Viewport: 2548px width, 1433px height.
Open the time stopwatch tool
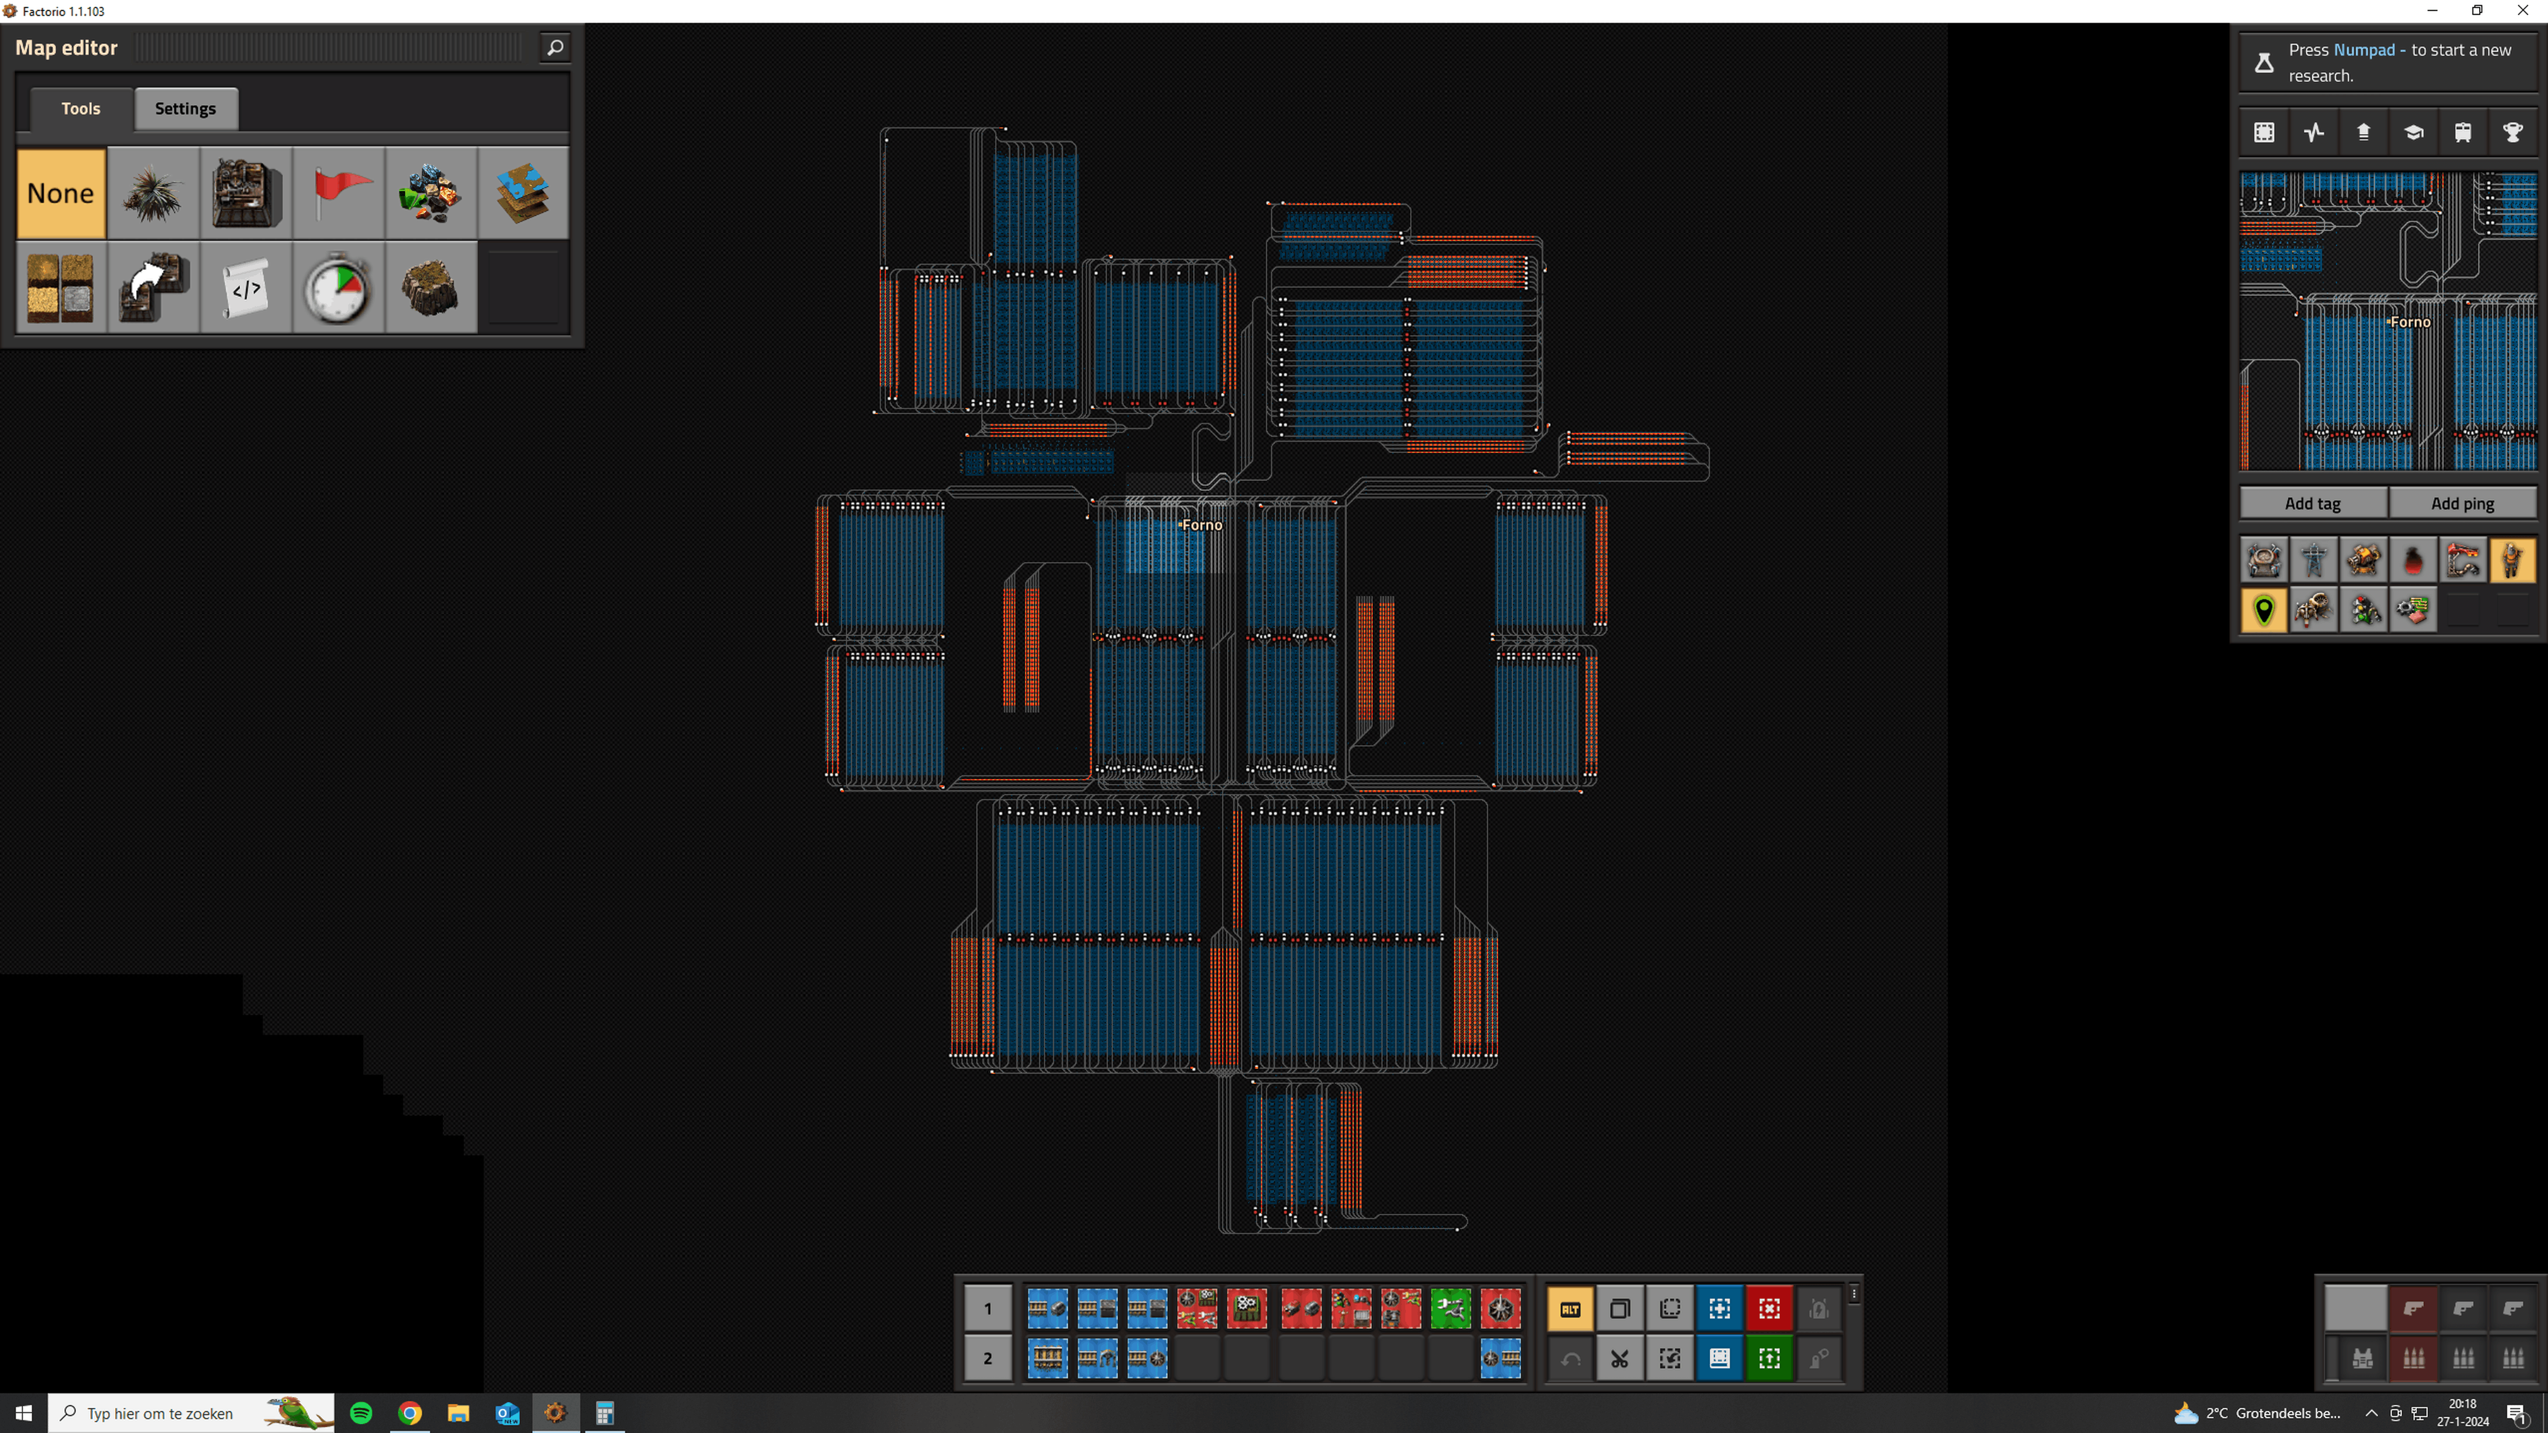click(x=338, y=287)
